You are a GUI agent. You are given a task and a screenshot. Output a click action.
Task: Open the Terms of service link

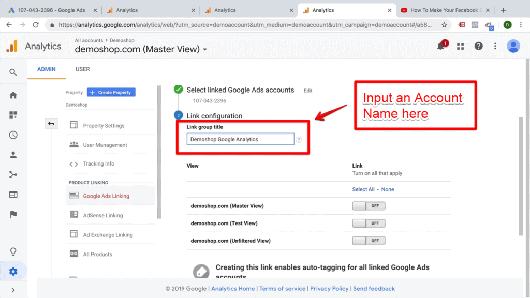pyautogui.click(x=282, y=289)
